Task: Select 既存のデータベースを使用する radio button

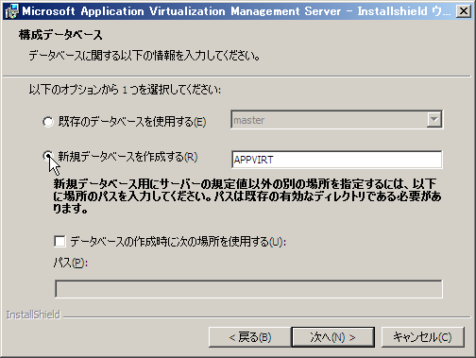Action: (x=48, y=122)
